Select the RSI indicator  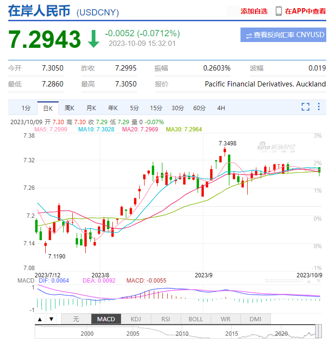pos(165,319)
